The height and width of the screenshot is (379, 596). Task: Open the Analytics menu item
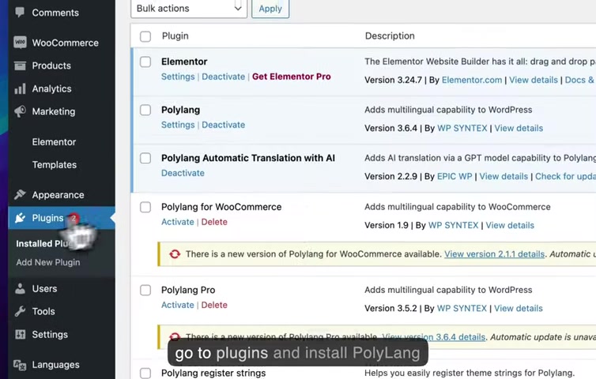(x=51, y=88)
